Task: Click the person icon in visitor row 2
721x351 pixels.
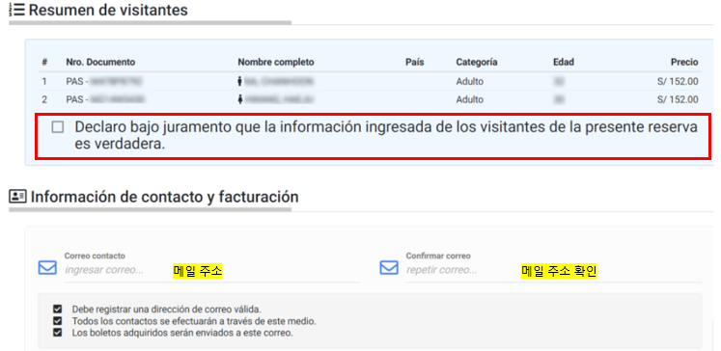Action: coord(239,99)
